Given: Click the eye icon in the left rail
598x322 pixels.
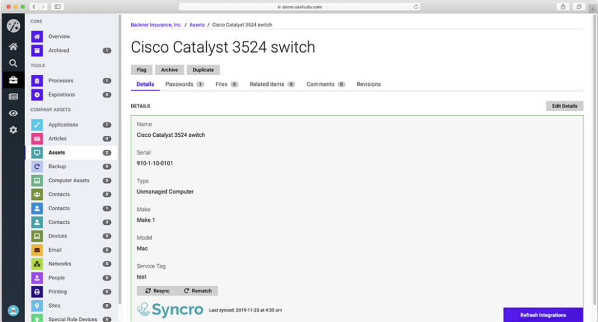Looking at the screenshot, I should pos(12,113).
